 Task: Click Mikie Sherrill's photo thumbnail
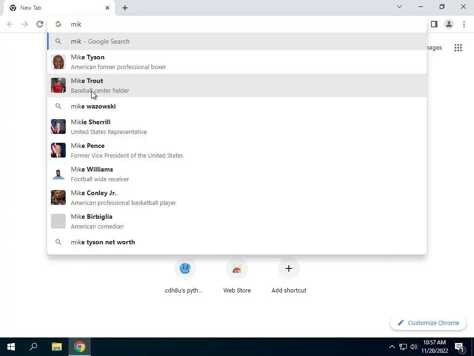point(58,127)
